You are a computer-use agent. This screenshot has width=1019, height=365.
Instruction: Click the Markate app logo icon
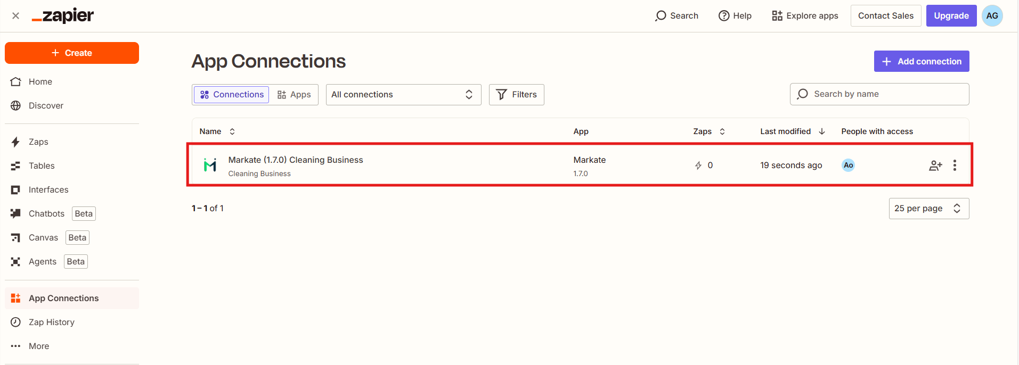click(x=210, y=165)
